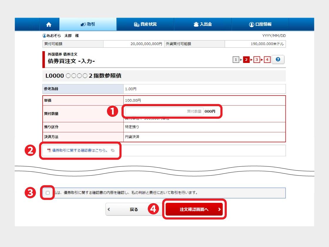Proceed with the 注文確認画面へ button
The width and height of the screenshot is (329, 247).
pos(194,209)
